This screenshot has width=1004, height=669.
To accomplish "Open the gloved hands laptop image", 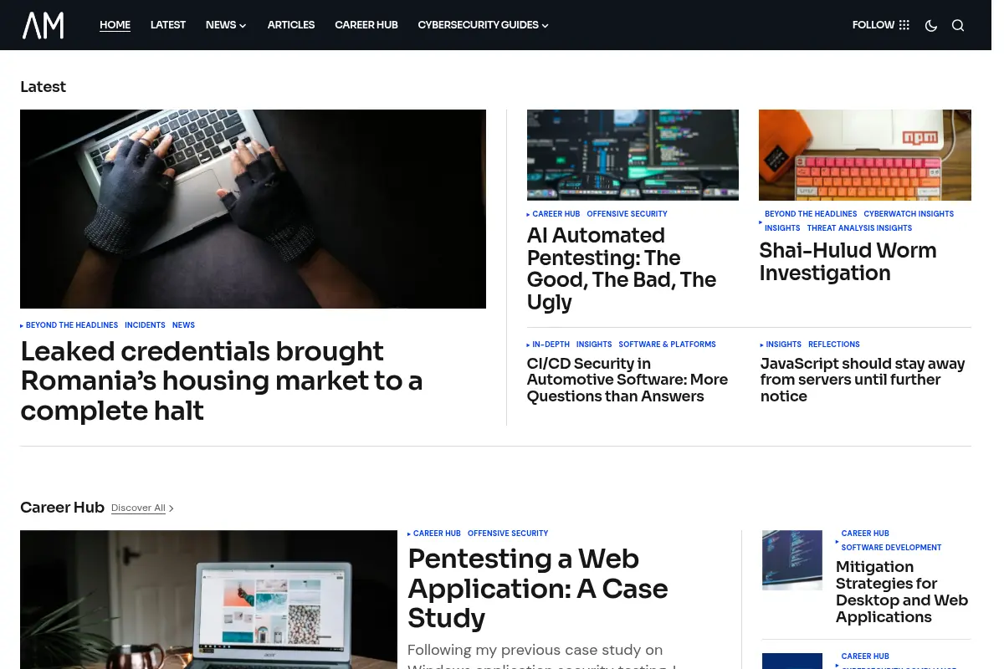I will pyautogui.click(x=253, y=209).
